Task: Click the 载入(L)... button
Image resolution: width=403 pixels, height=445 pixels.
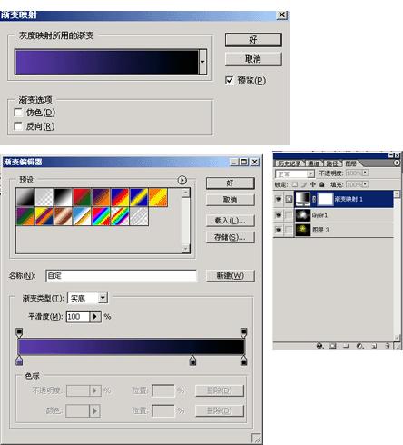Action: (231, 221)
